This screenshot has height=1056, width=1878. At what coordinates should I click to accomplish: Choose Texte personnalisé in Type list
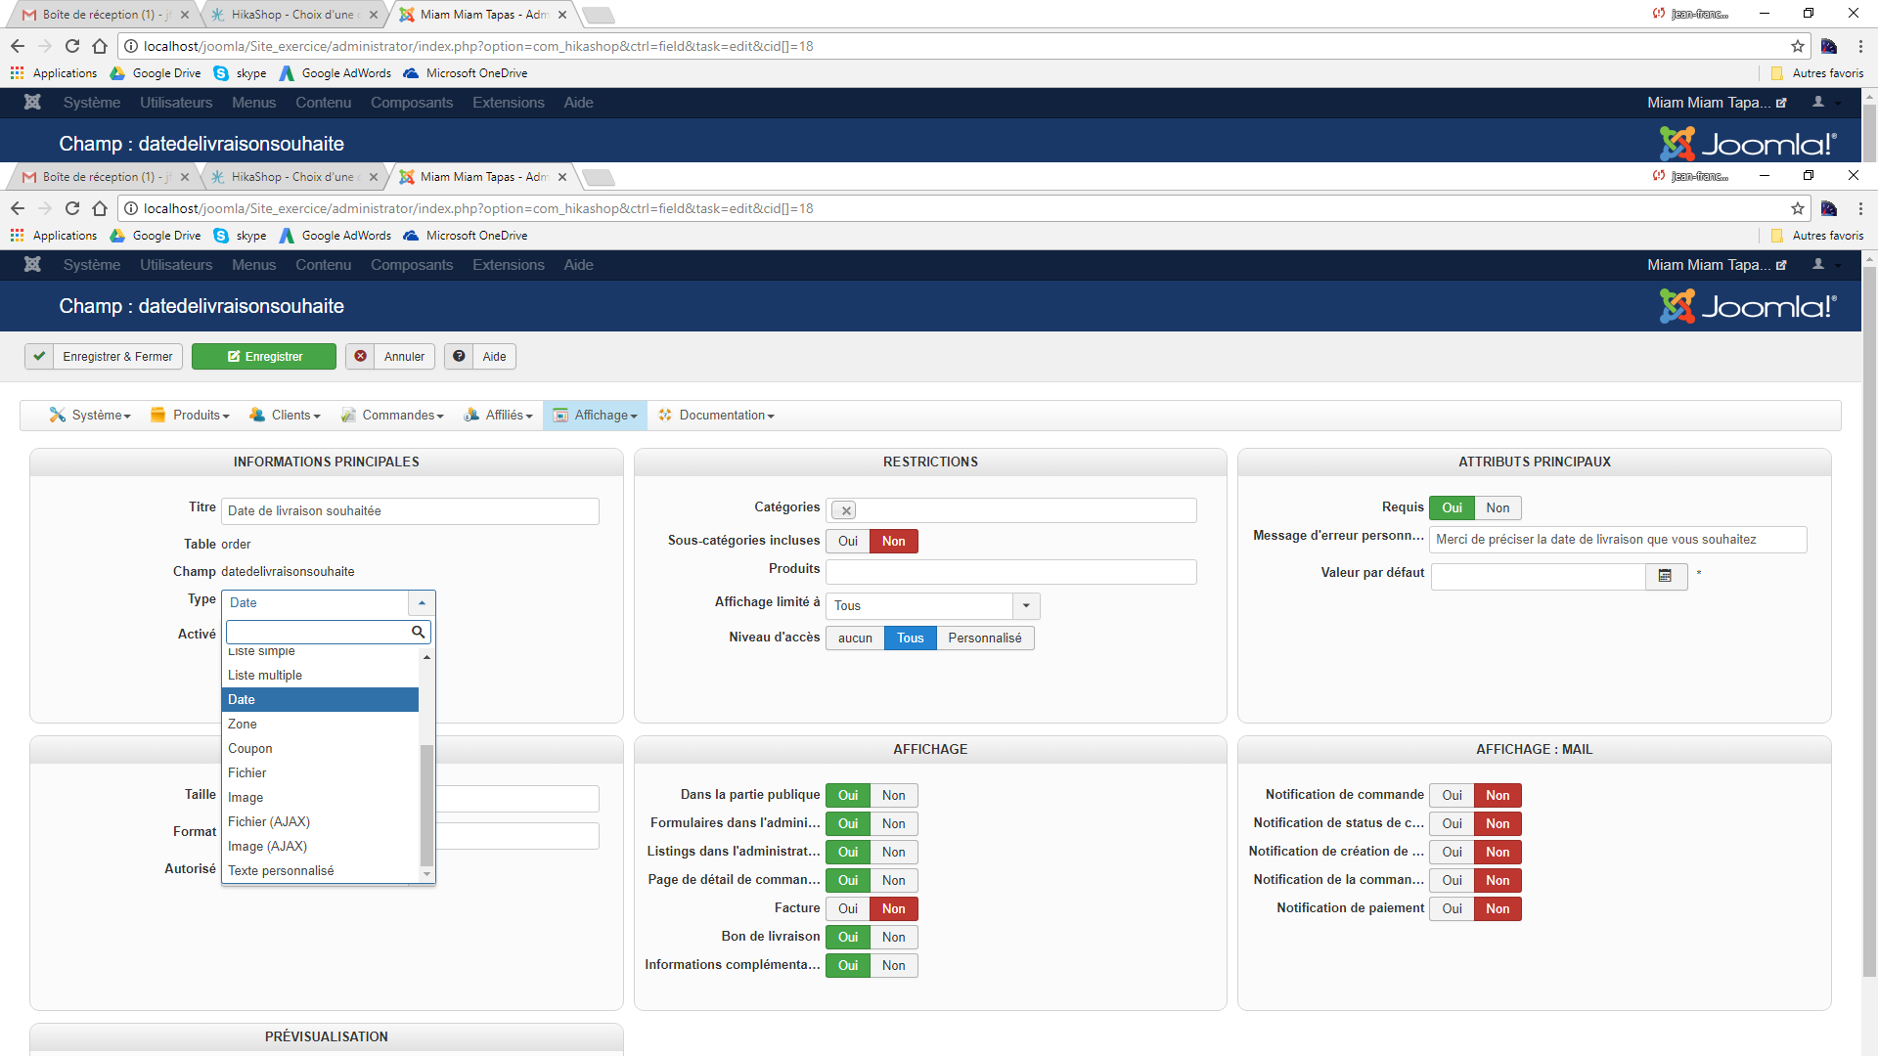pyautogui.click(x=281, y=870)
